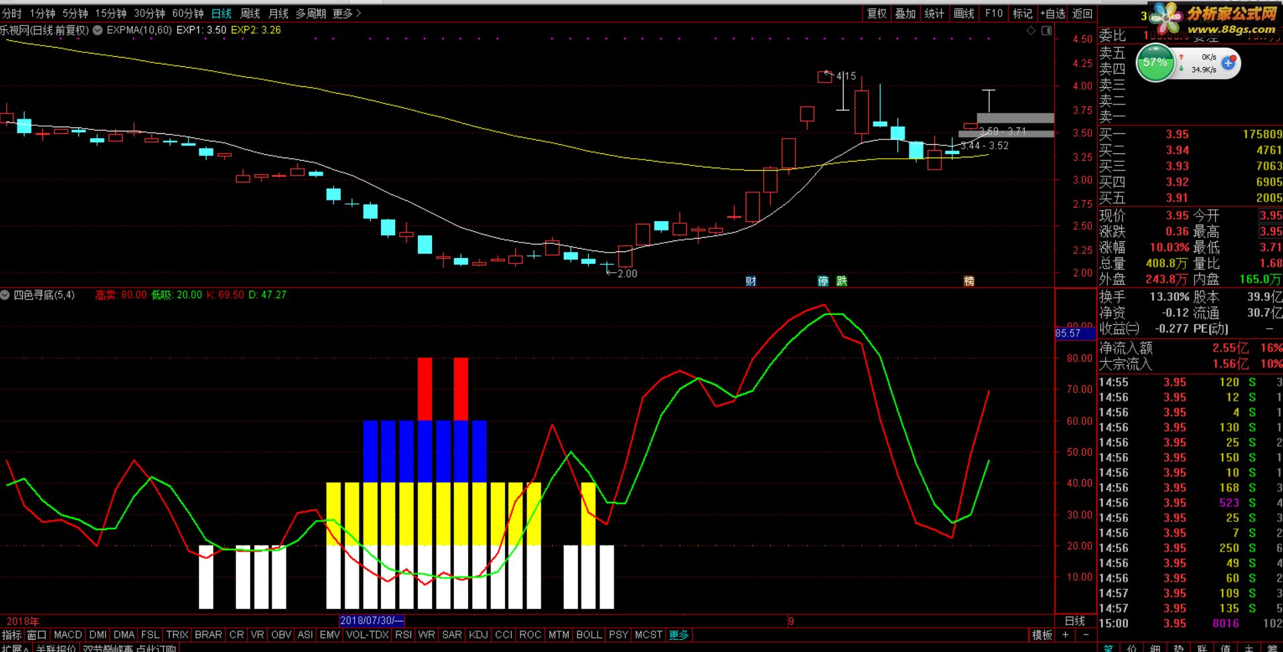
Task: Select the RSI indicator tab
Action: (403, 635)
